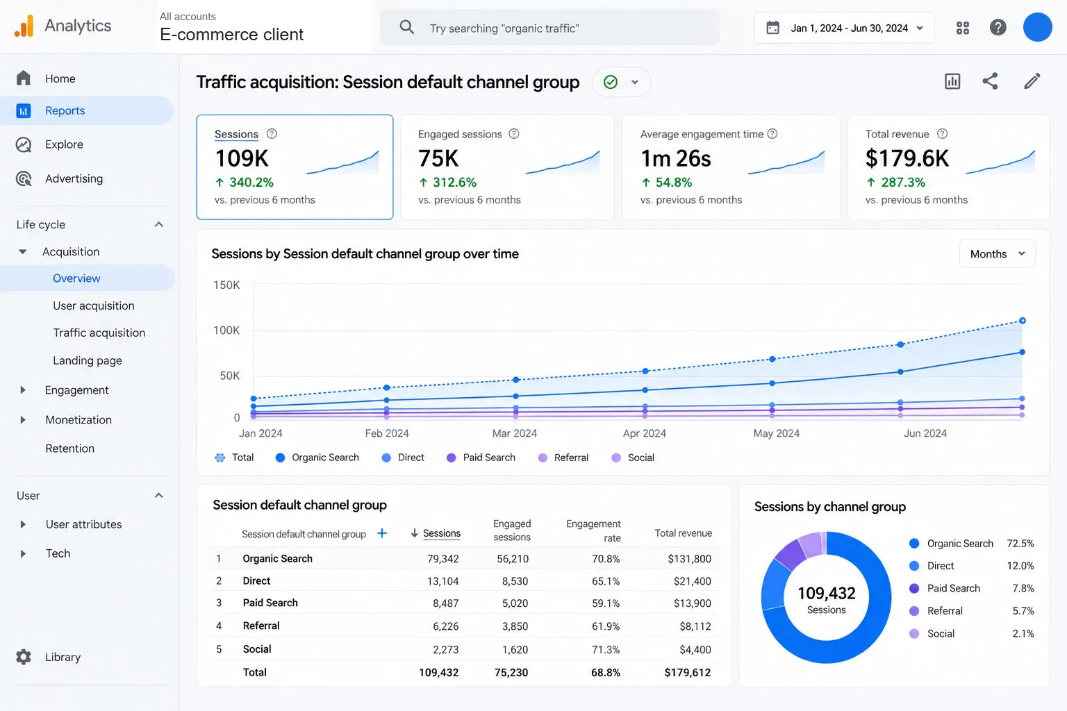This screenshot has width=1067, height=711.
Task: Toggle Organic Search series in chart legend
Action: 317,458
